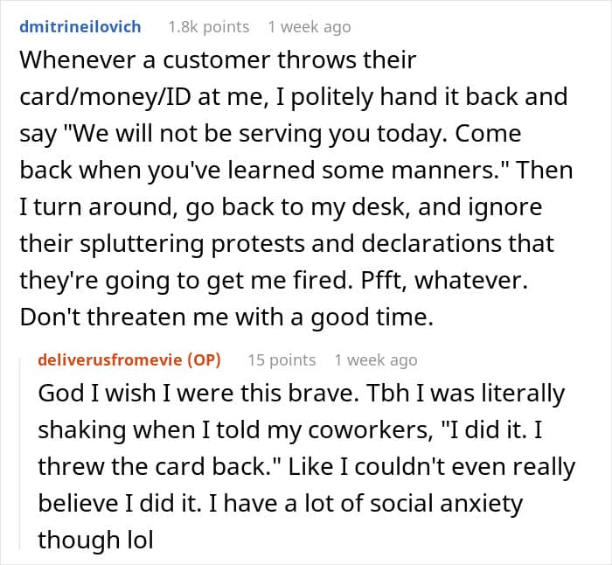The width and height of the screenshot is (612, 565).
Task: Click the words "social anxiety" in the reply
Action: 446,503
